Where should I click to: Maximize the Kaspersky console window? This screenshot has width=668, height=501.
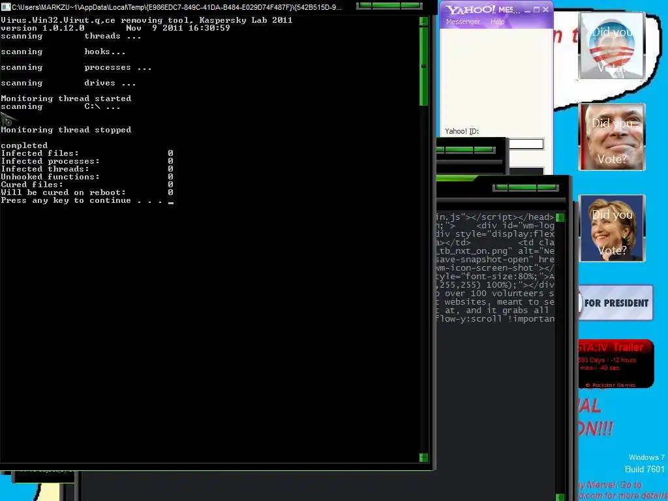[x=386, y=5]
